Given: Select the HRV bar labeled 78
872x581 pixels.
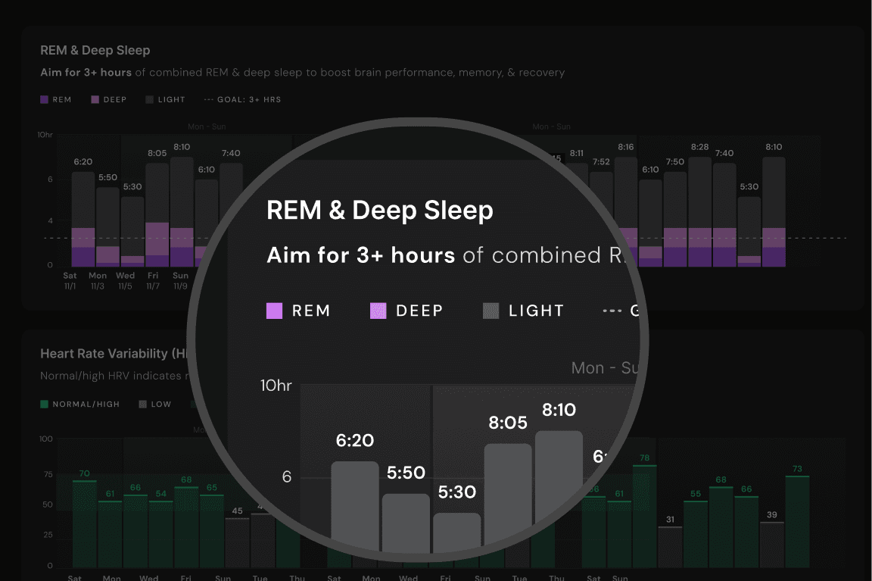Looking at the screenshot, I should click(645, 517).
